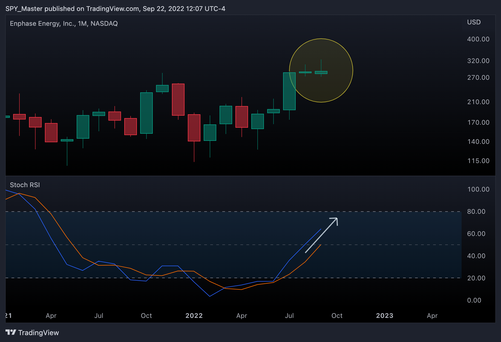Screen dimensions: 501x342
Task: Click the 270.00 price axis label
Action: pos(478,78)
